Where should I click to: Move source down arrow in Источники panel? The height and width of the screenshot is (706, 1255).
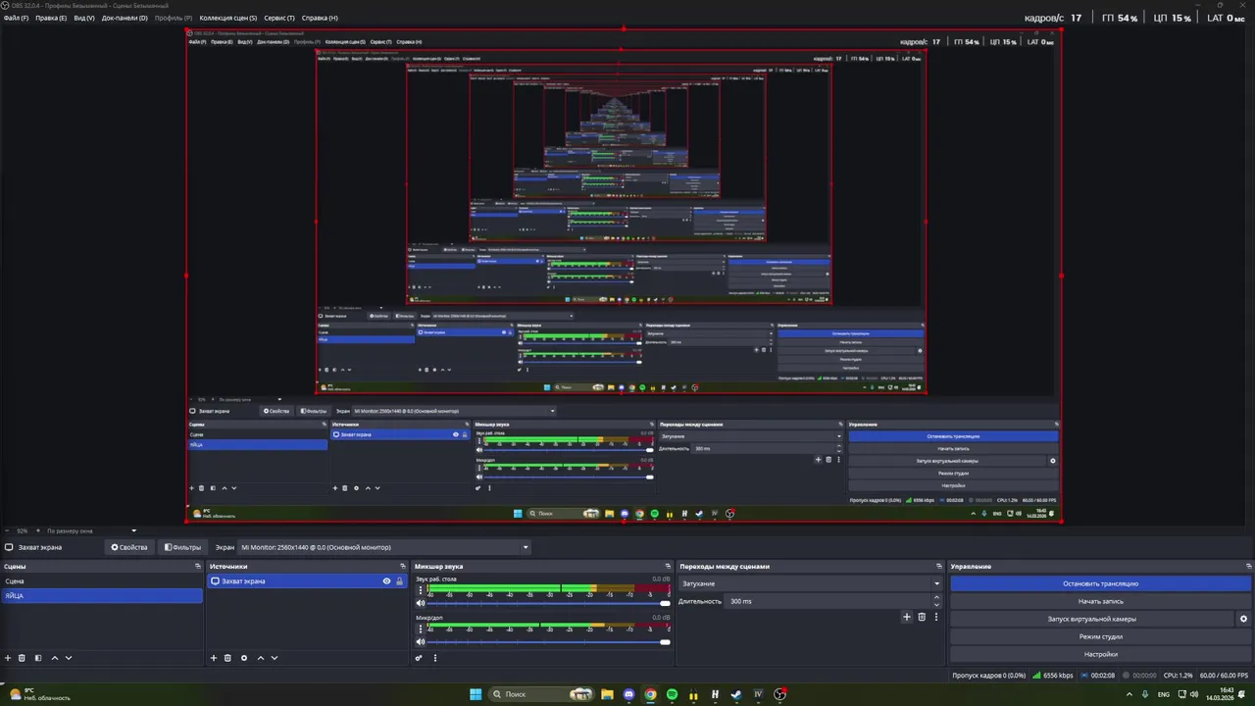click(275, 658)
